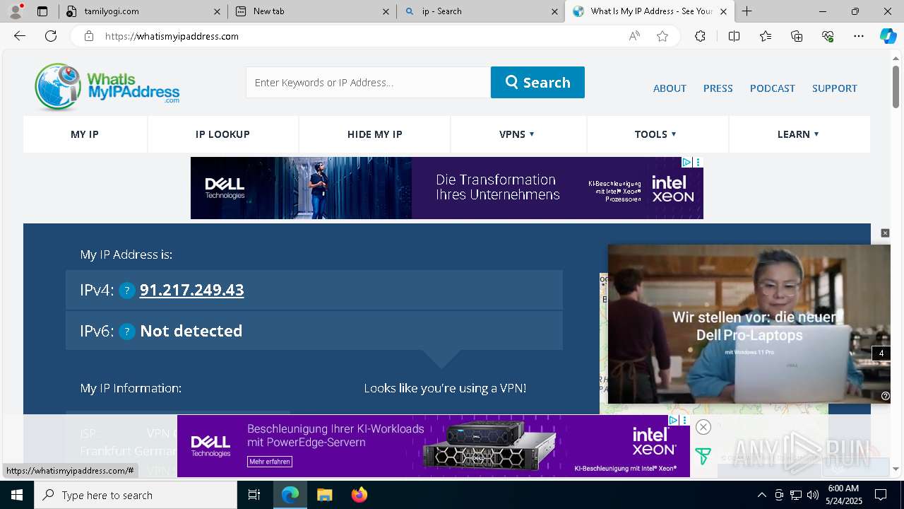
Task: Open the Collections icon
Action: point(797,36)
